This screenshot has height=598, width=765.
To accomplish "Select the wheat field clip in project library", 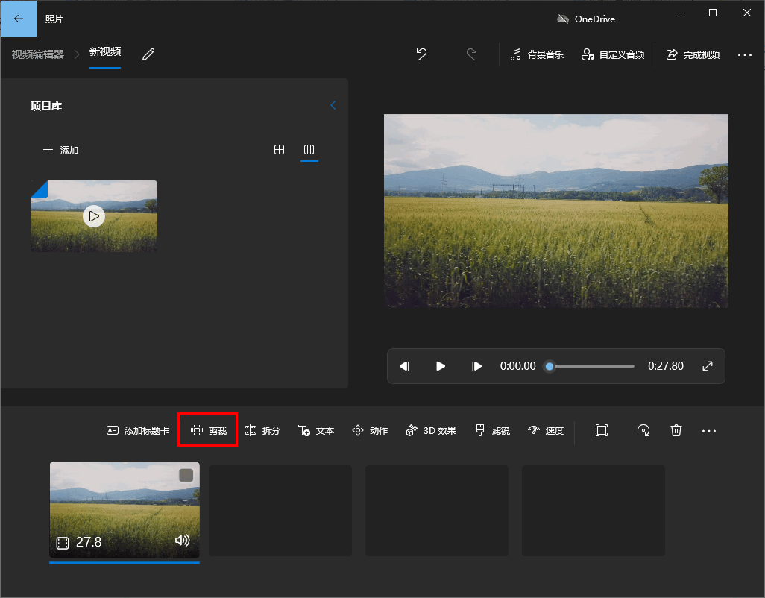I will click(x=94, y=216).
